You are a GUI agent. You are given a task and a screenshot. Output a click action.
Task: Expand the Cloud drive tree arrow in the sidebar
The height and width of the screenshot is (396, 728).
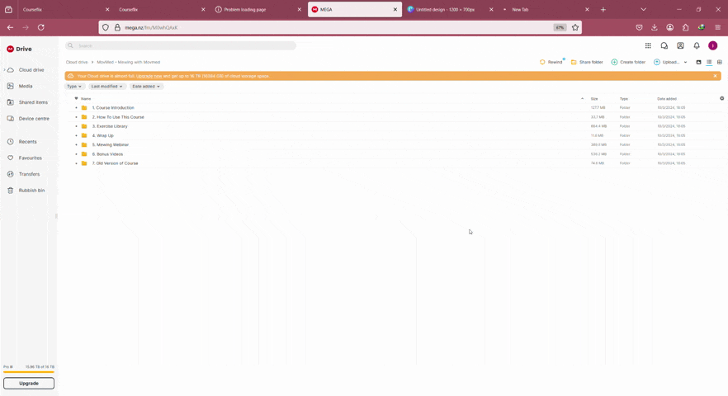tap(4, 70)
